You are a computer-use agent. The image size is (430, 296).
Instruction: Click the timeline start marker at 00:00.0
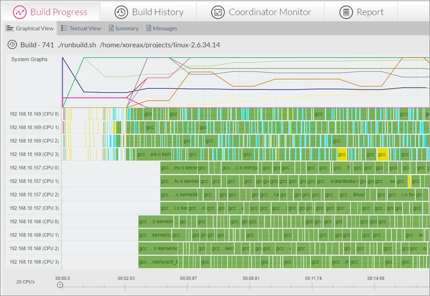[x=60, y=285]
